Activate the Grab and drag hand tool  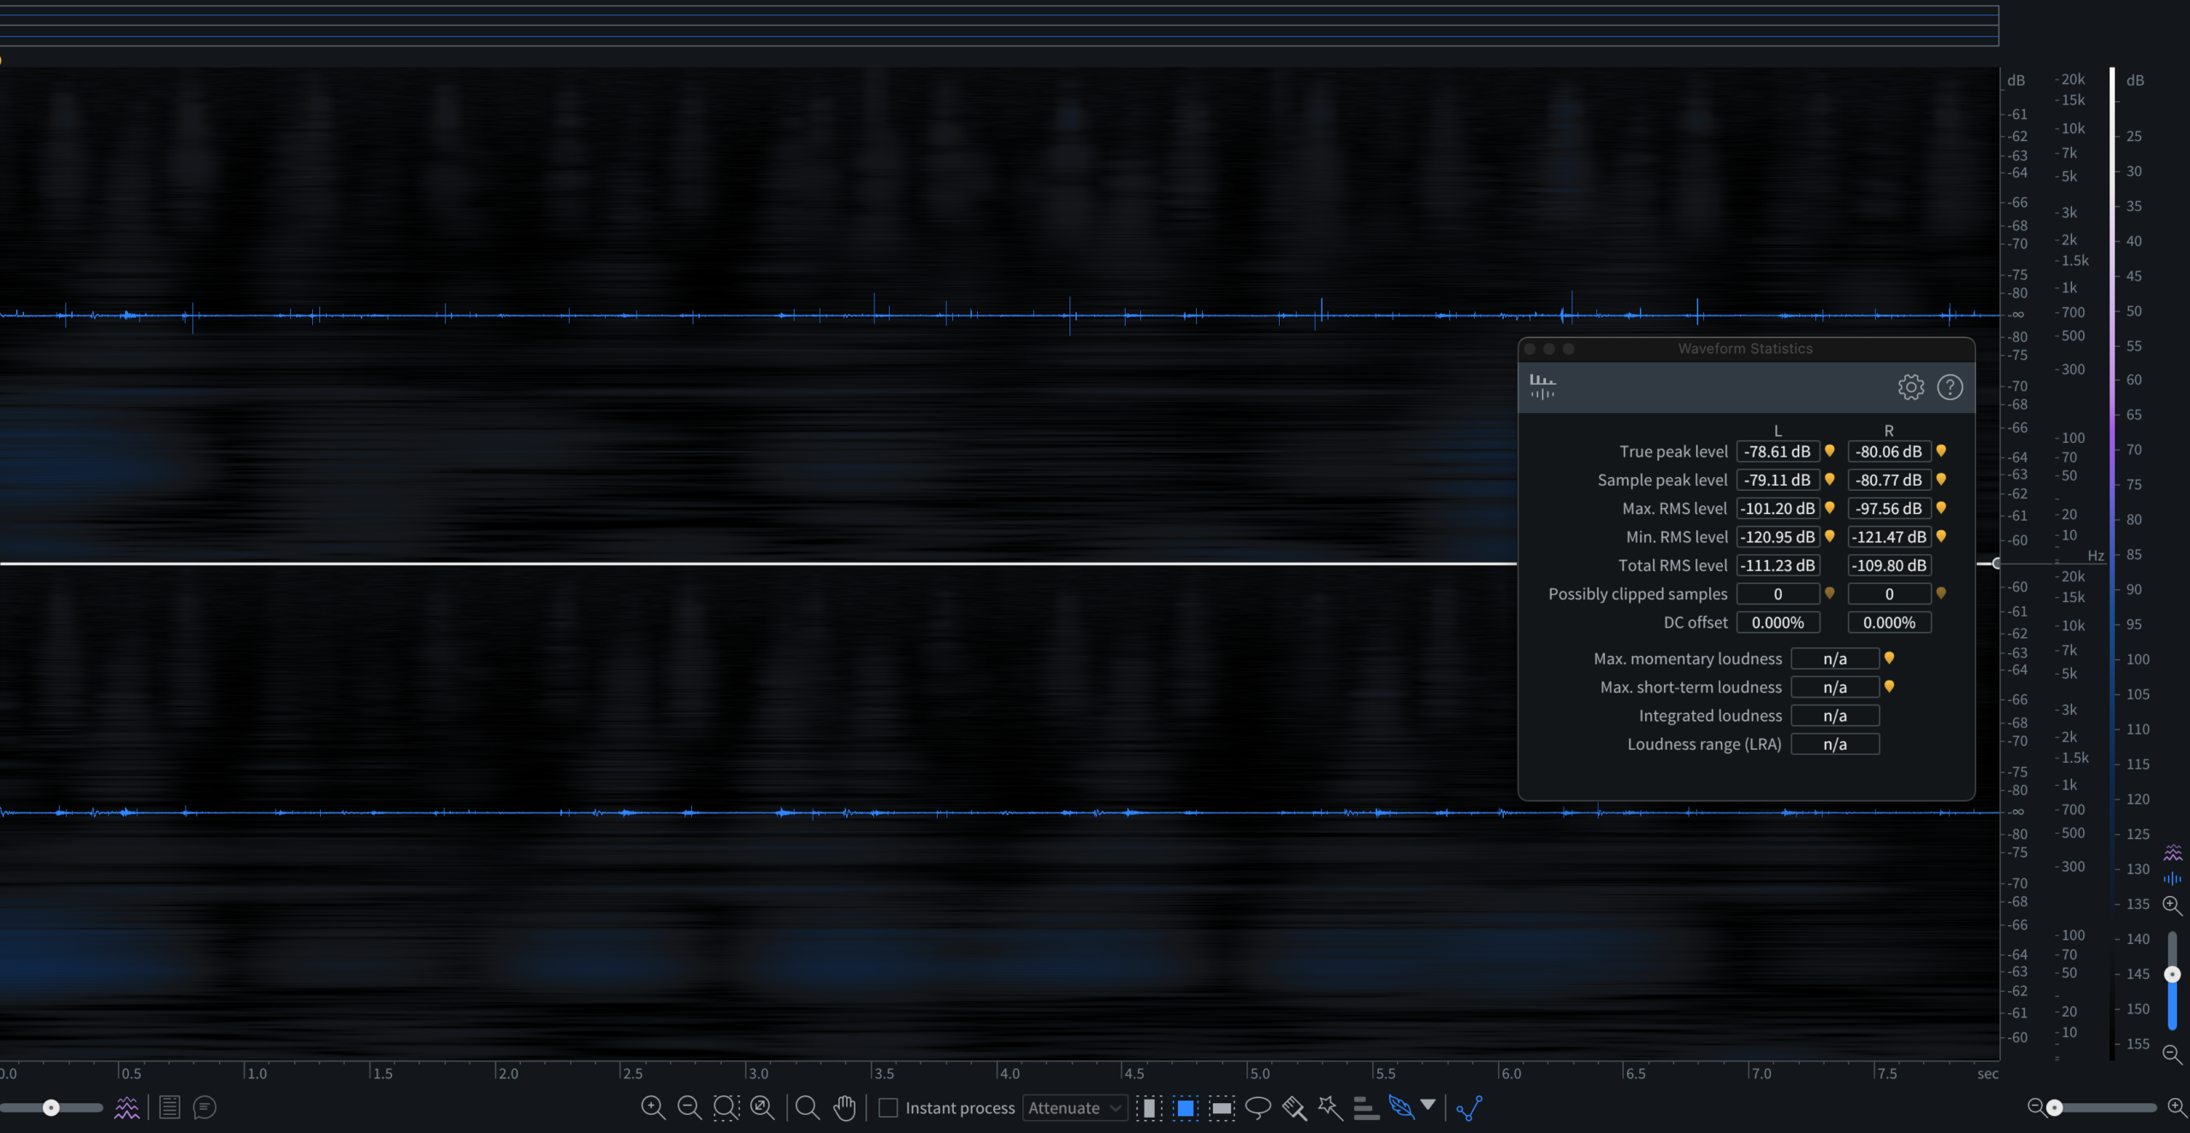(844, 1107)
